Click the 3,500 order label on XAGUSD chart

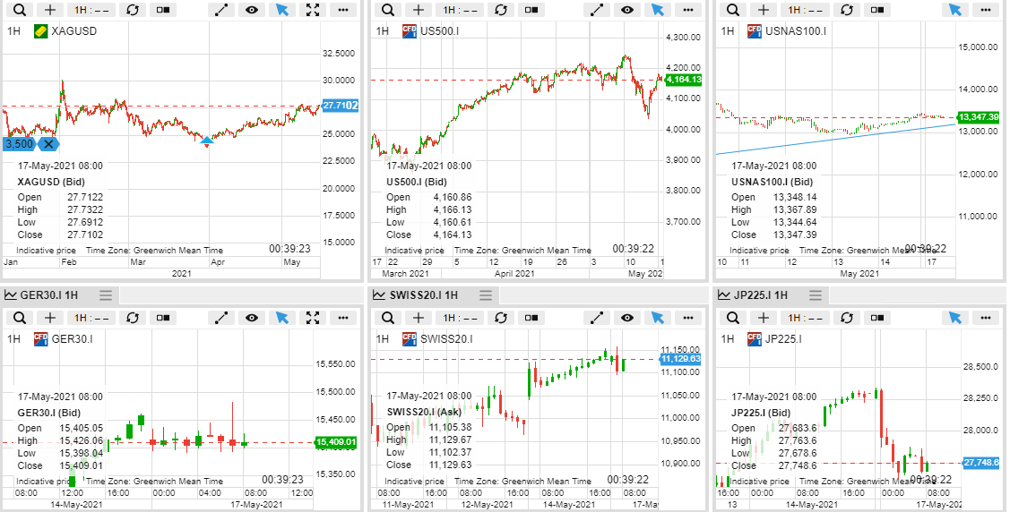coord(20,144)
